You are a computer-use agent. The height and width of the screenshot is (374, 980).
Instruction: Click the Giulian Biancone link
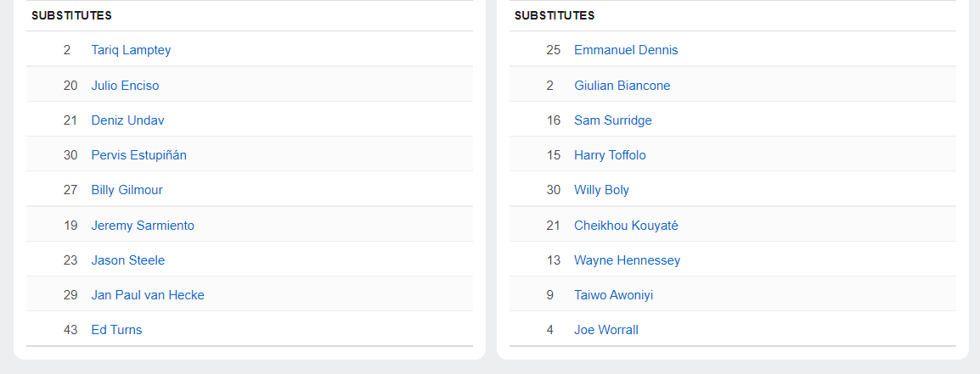point(622,86)
